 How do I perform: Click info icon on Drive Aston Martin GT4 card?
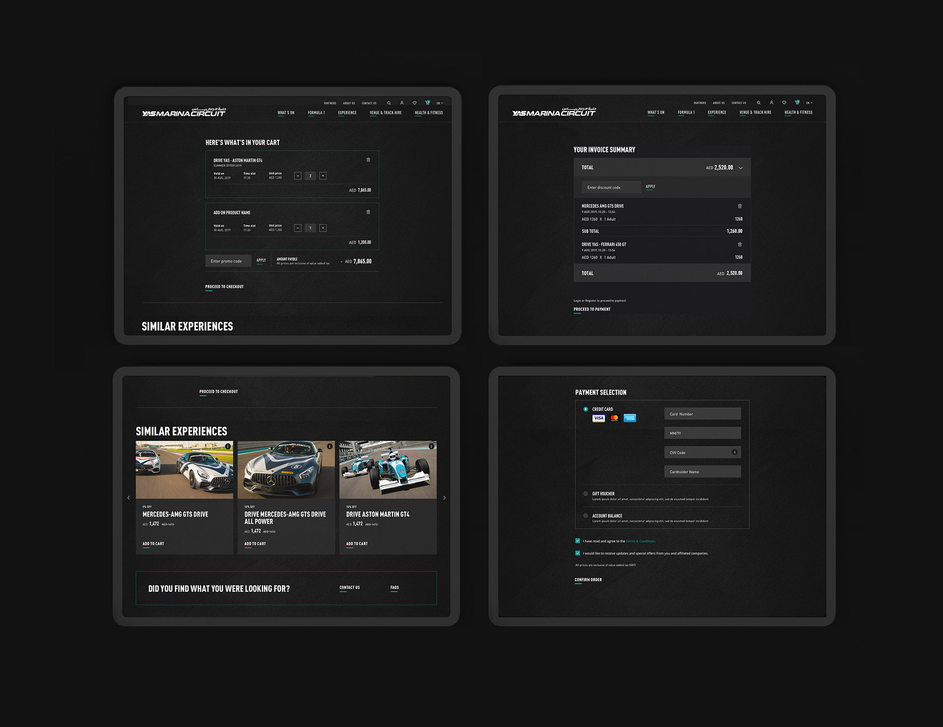coord(431,446)
